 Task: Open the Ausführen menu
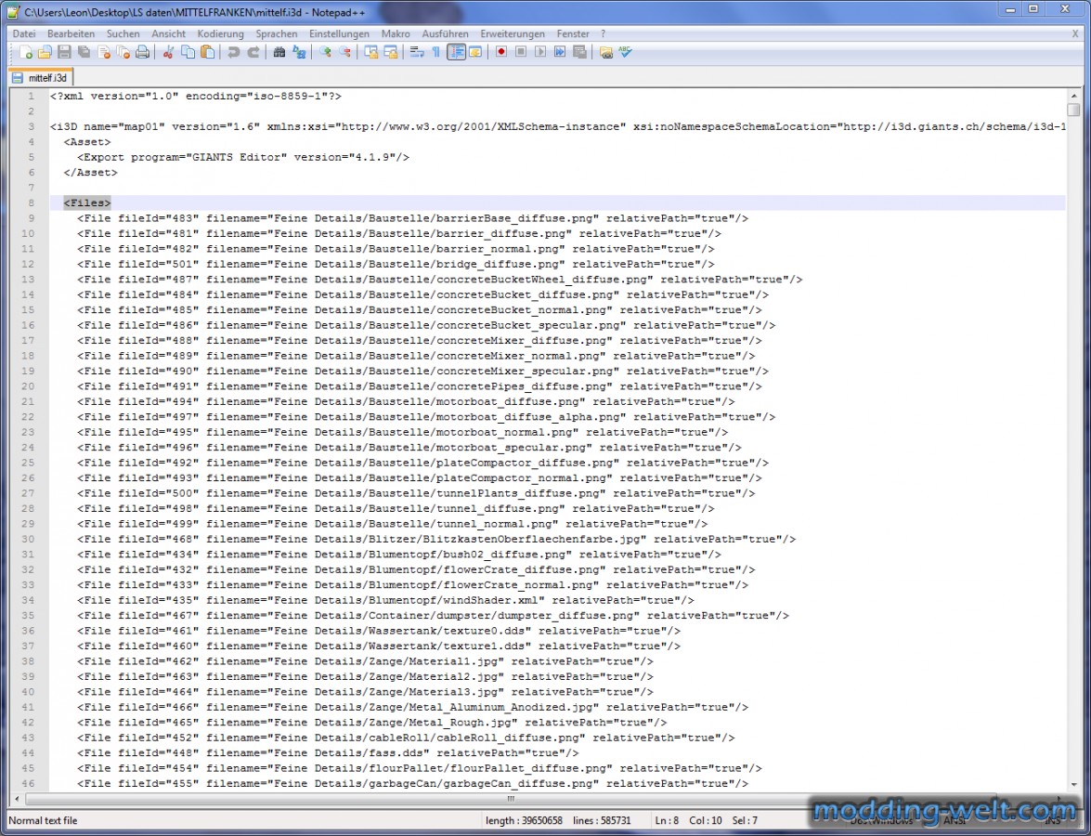446,33
